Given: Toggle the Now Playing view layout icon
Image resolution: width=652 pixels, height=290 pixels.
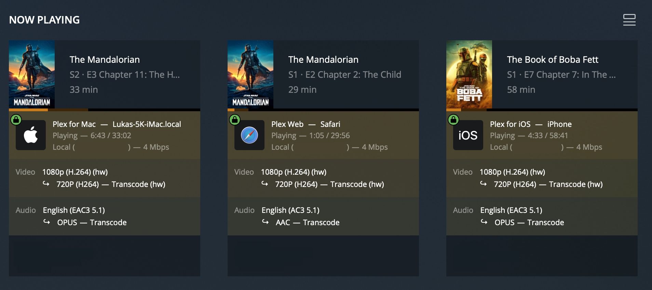Looking at the screenshot, I should tap(629, 20).
